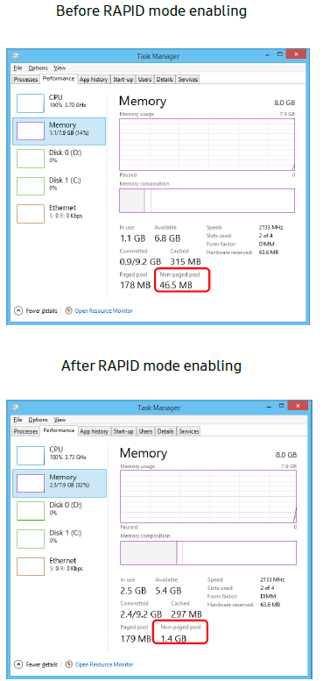Open Services tab in bottom Task Manager
323x681 pixels.
[188, 431]
